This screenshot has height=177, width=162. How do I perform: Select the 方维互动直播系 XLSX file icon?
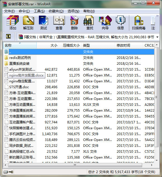point(6,105)
